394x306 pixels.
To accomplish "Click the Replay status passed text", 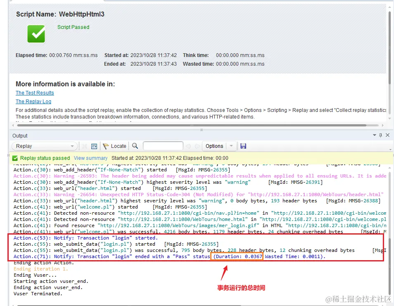I will point(45,158).
